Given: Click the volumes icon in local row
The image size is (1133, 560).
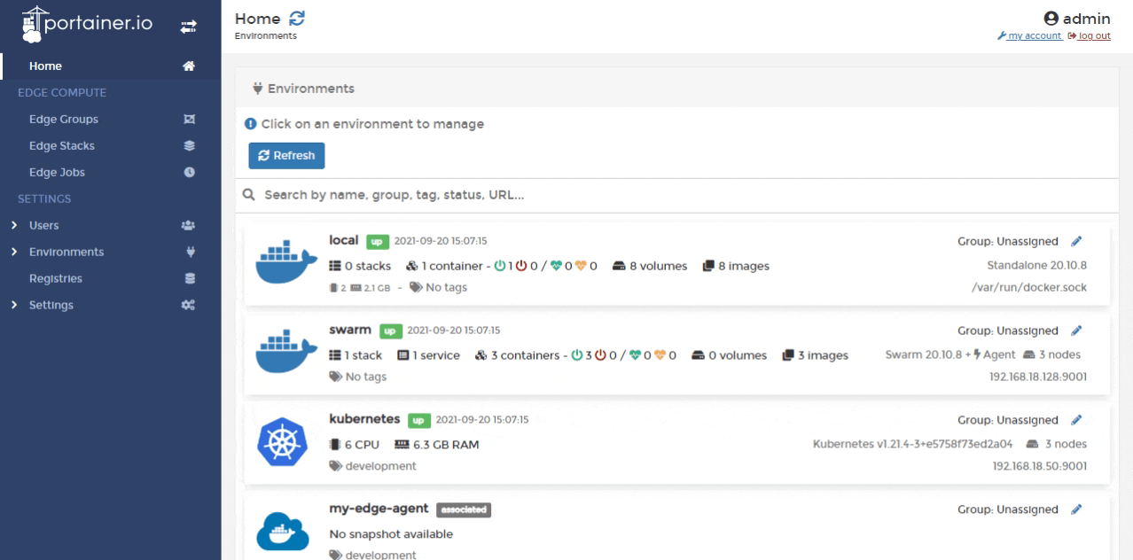Looking at the screenshot, I should pyautogui.click(x=619, y=266).
